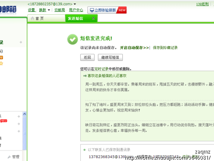Image resolution: width=214 pixels, height=161 pixels.
Task: Click 喜欢这条短信的人还喜欢 heading
Action: 107,76
